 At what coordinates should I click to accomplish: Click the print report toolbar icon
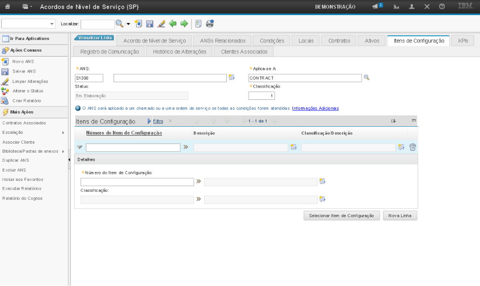click(210, 24)
